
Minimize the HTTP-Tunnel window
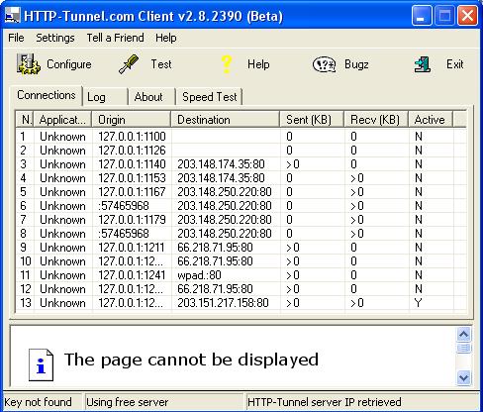(x=422, y=16)
